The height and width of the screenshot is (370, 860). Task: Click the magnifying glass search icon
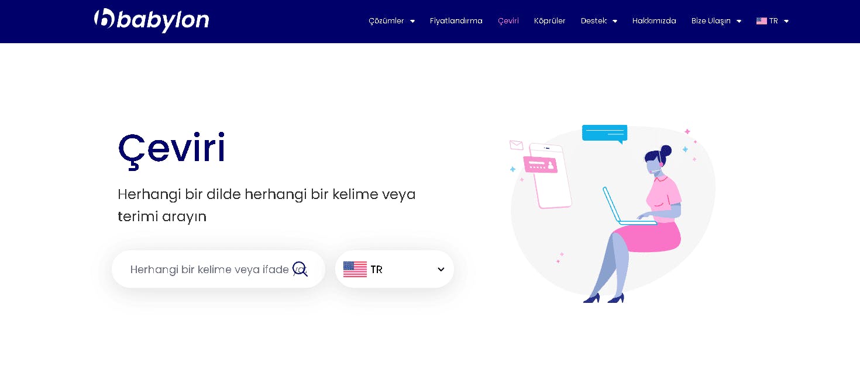pos(300,269)
